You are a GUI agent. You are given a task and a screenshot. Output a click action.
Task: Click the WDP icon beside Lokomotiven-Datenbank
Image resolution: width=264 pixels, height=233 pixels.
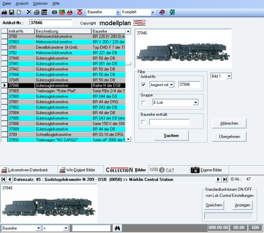tap(4, 170)
